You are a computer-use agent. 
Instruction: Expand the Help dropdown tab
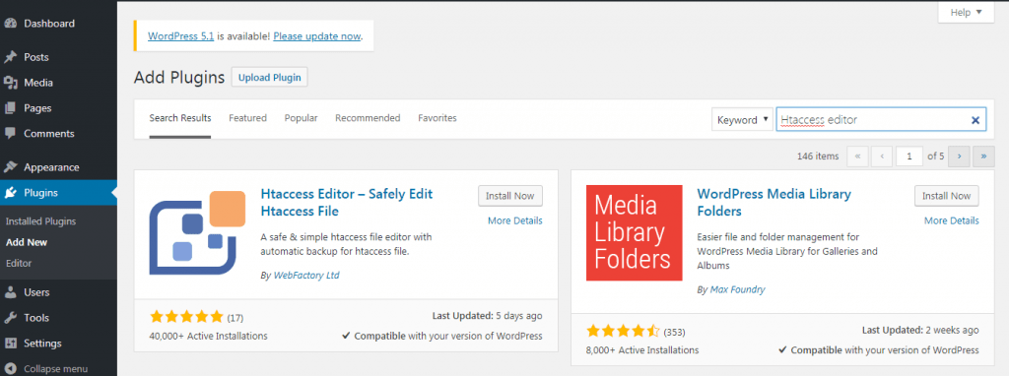[966, 12]
